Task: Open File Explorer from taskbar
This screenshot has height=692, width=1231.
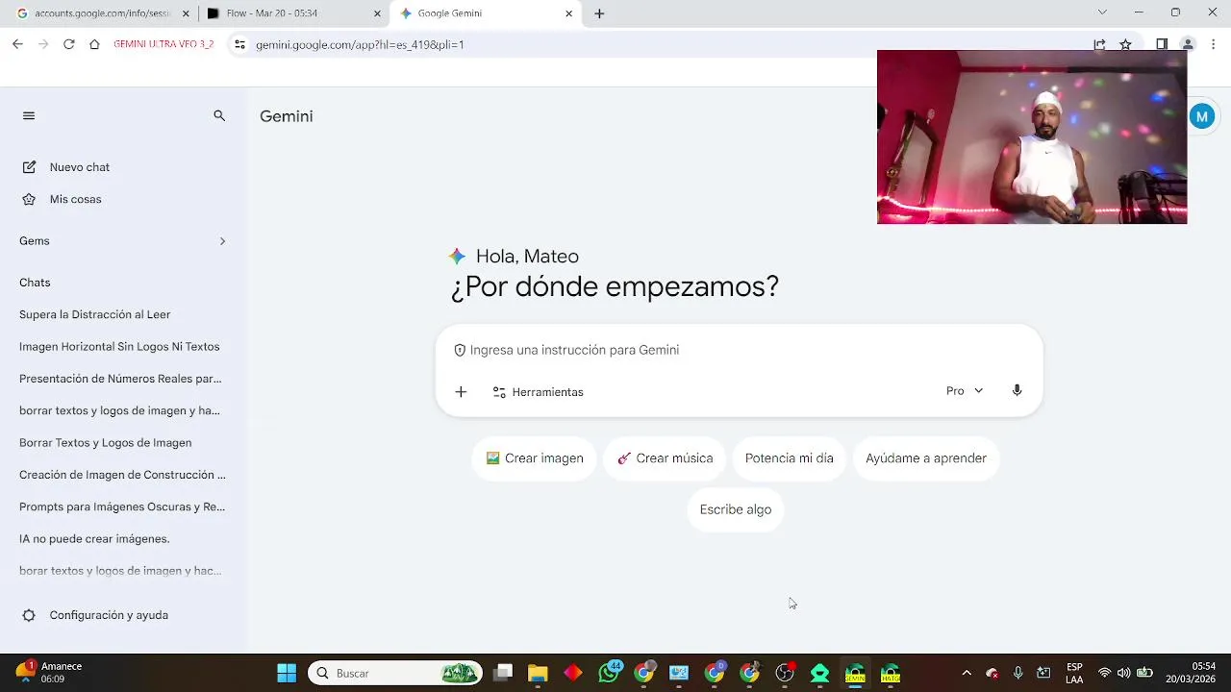Action: [x=538, y=673]
